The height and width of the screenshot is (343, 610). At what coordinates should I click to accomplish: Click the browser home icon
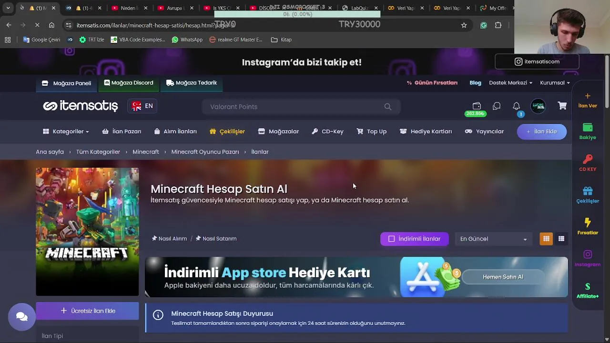click(51, 25)
